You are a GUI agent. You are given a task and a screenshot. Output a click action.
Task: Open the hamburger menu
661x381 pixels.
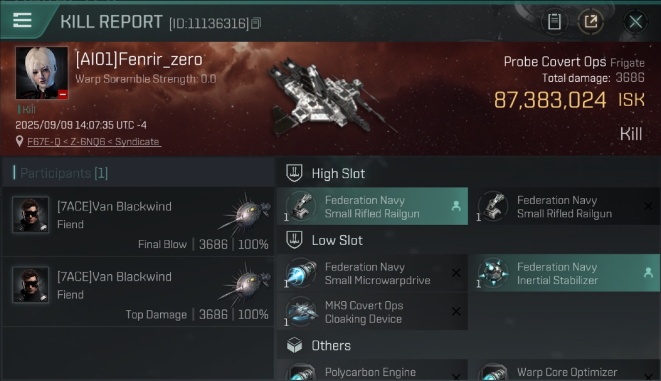point(22,21)
